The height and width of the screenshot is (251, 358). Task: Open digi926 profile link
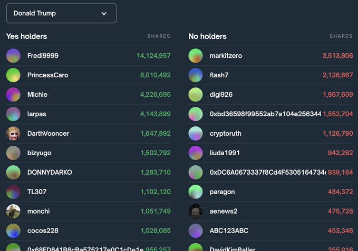221,95
